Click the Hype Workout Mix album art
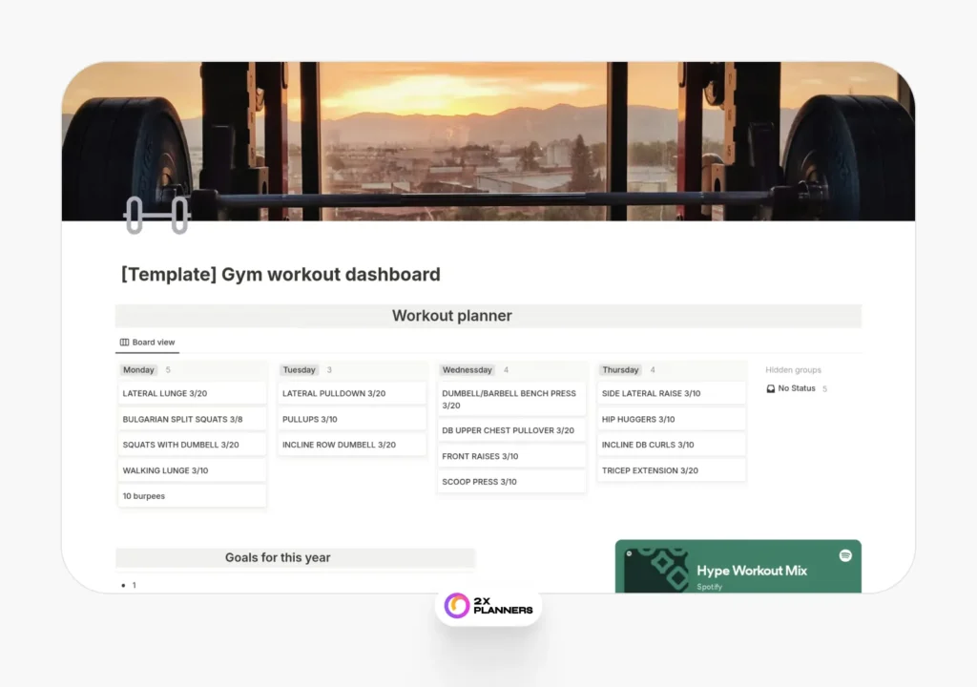 pos(656,570)
